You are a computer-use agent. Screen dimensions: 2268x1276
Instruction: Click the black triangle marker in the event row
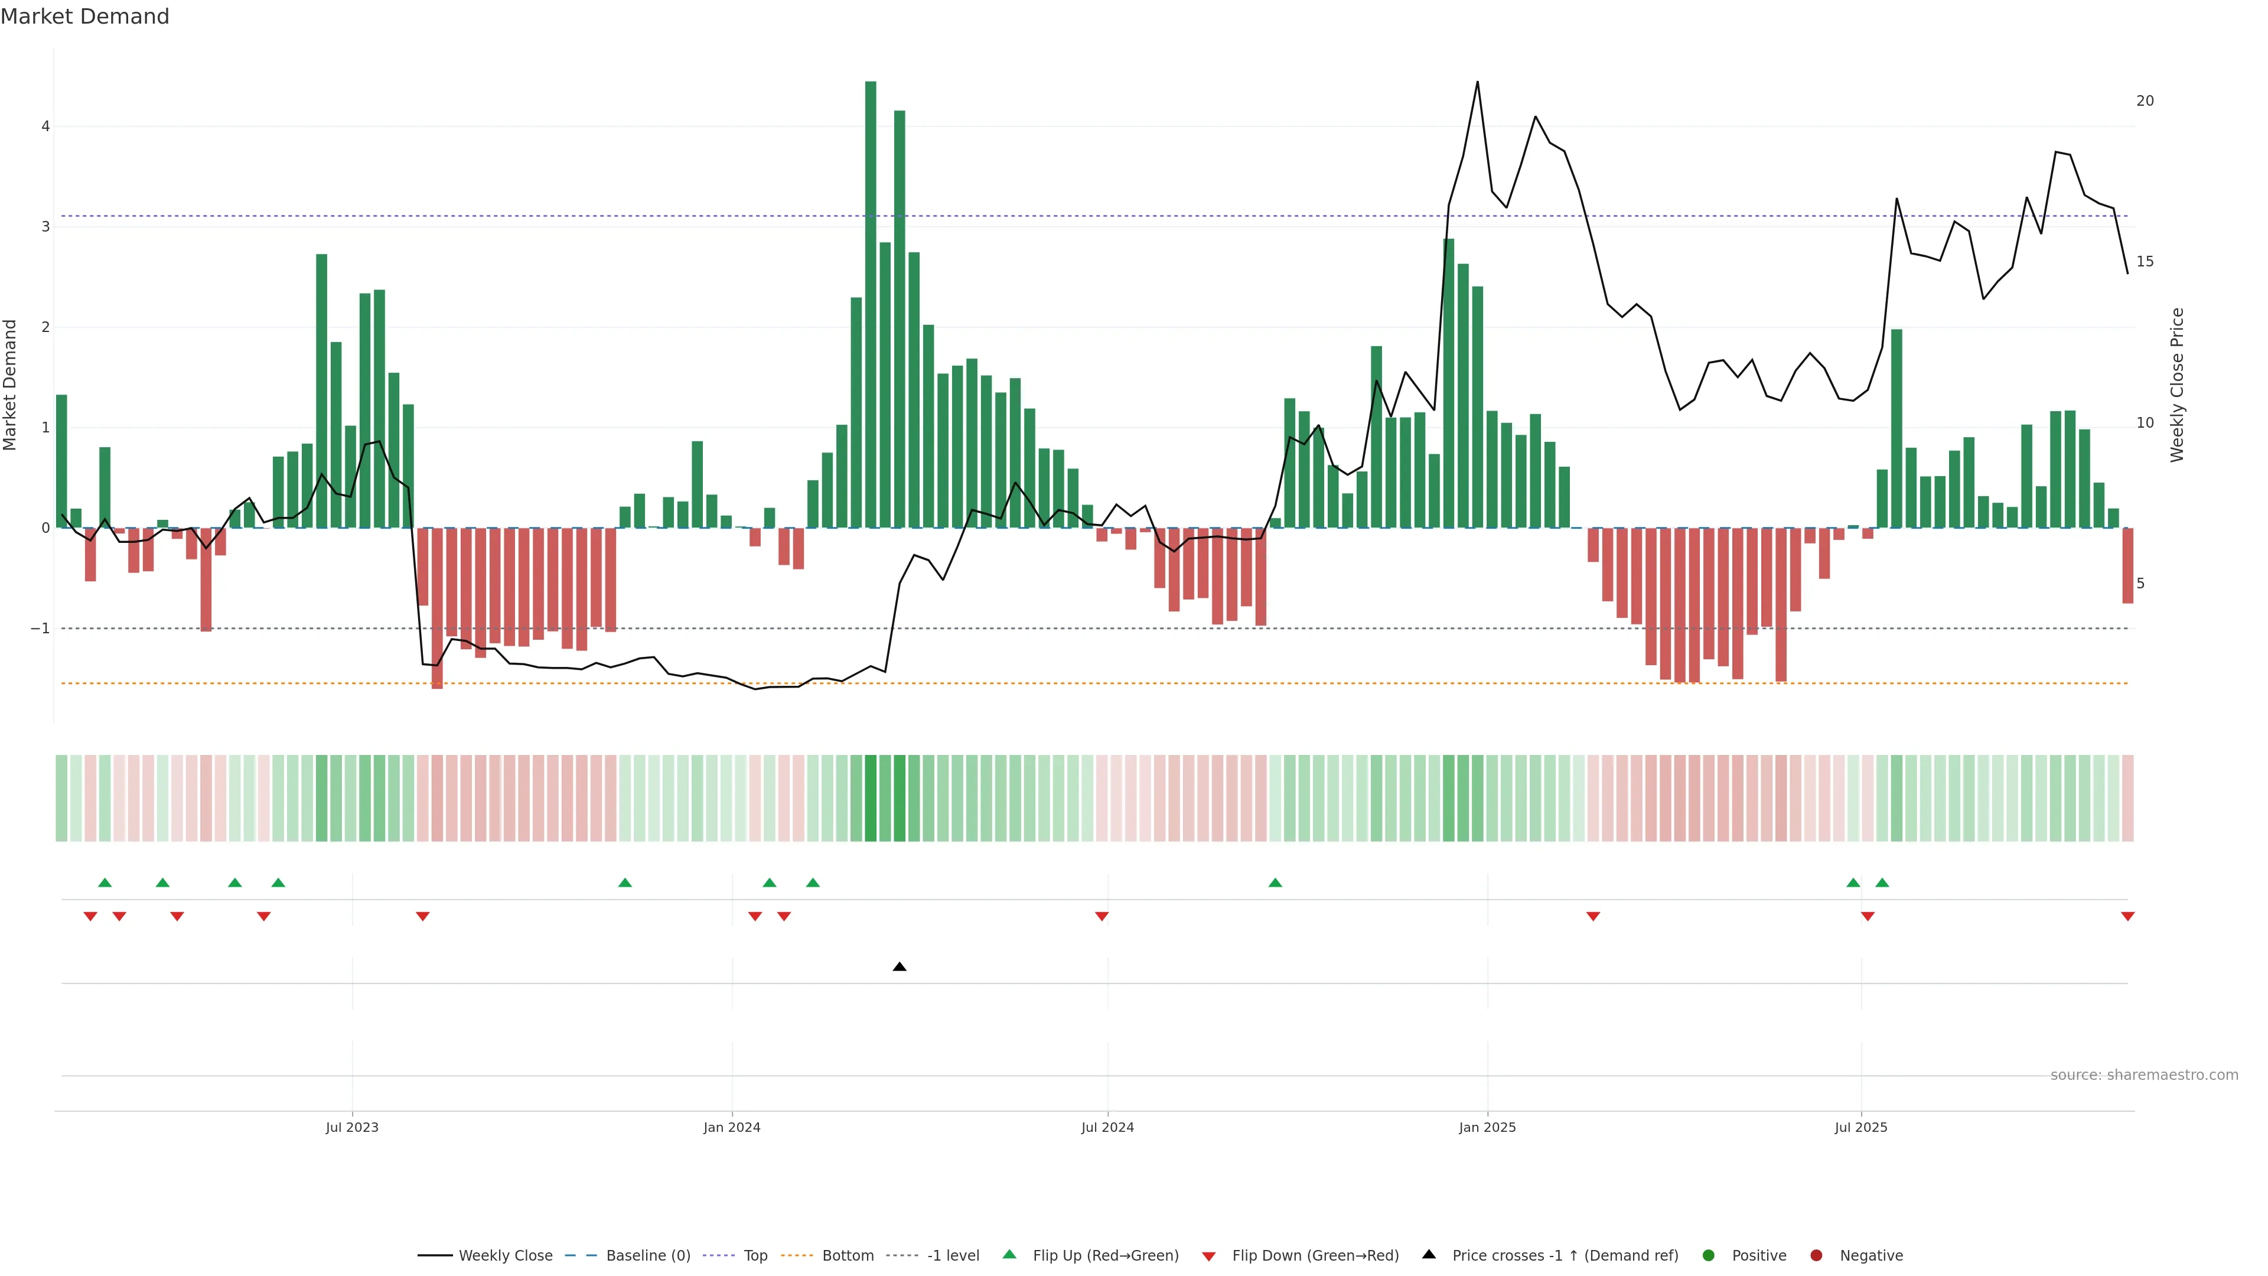pos(899,967)
